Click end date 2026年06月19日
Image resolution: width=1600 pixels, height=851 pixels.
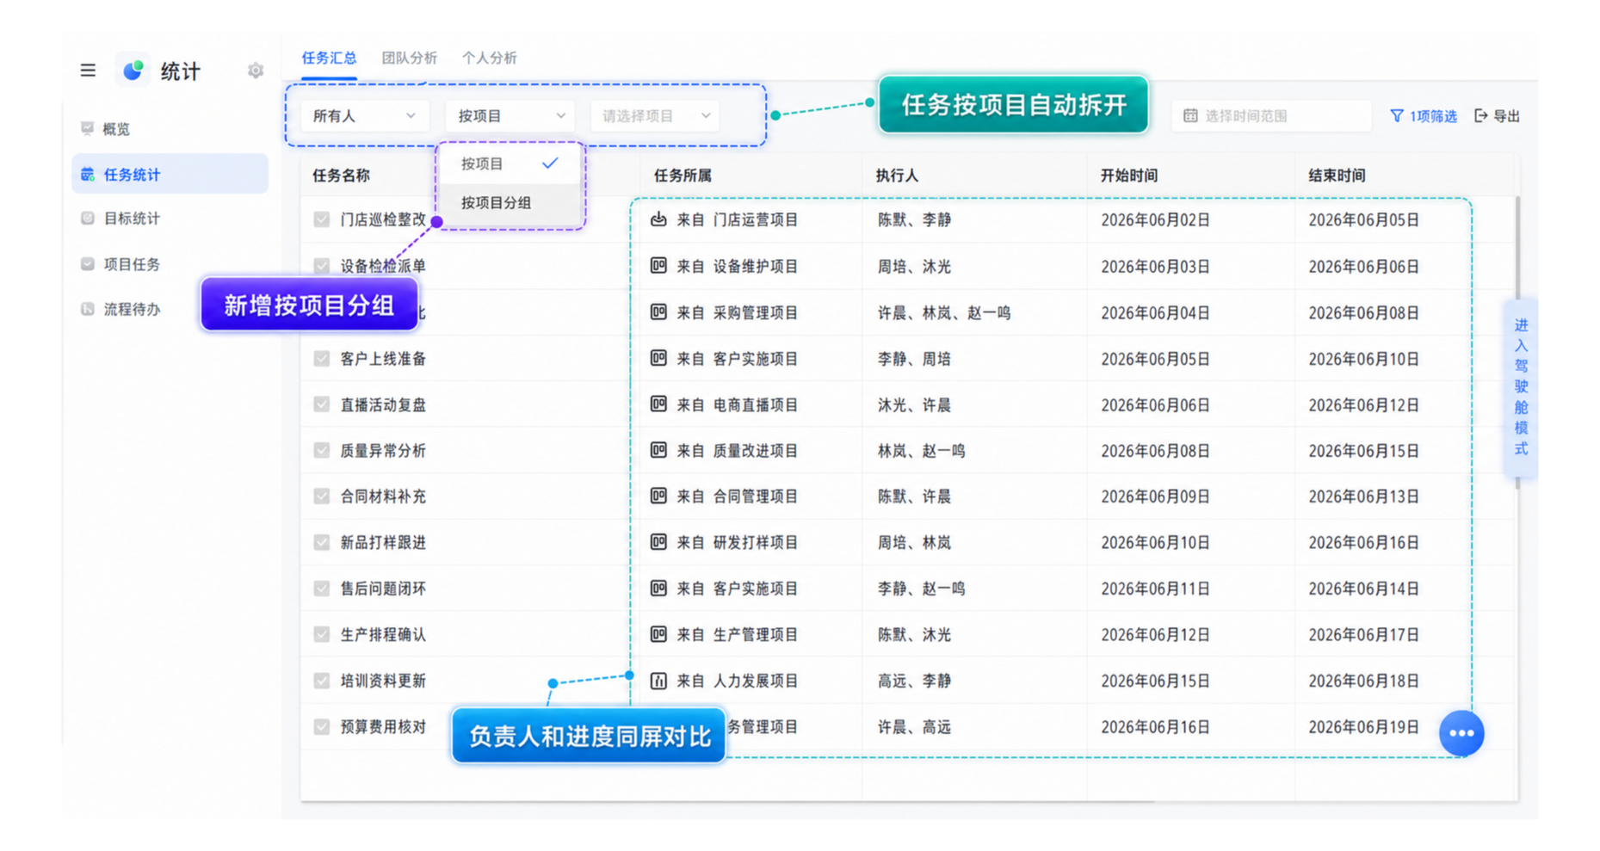pos(1363,727)
